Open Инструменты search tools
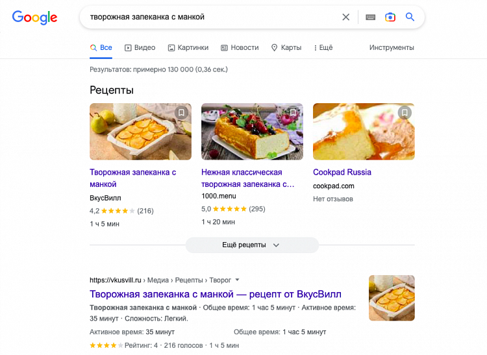This screenshot has width=487, height=355. [392, 47]
